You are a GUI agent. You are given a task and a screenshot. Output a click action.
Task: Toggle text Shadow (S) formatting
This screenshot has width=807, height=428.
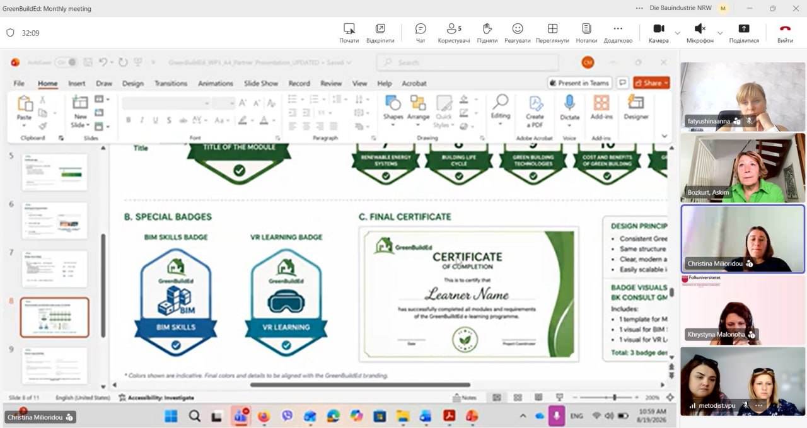(x=169, y=120)
